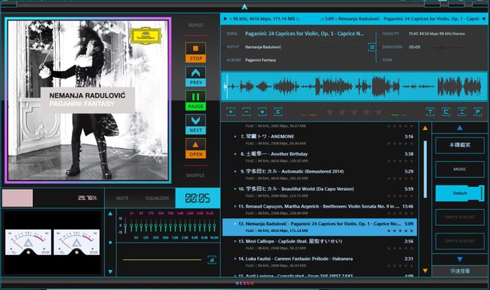490x290 pixels.
Task: Click the album cover art thumbnail
Action: 88,100
